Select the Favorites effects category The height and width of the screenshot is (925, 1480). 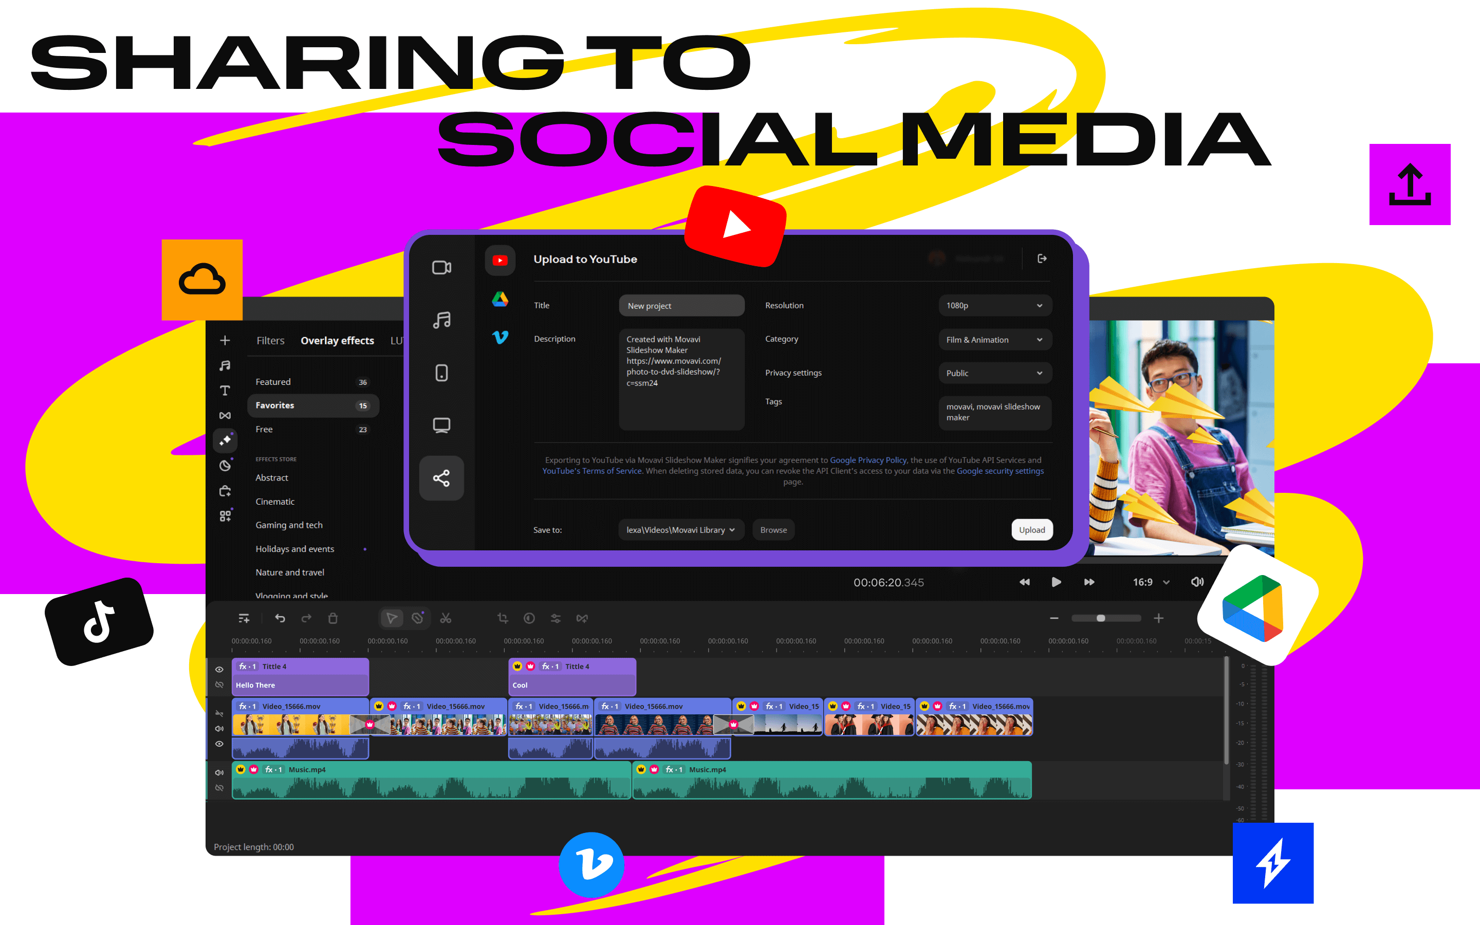tap(312, 405)
